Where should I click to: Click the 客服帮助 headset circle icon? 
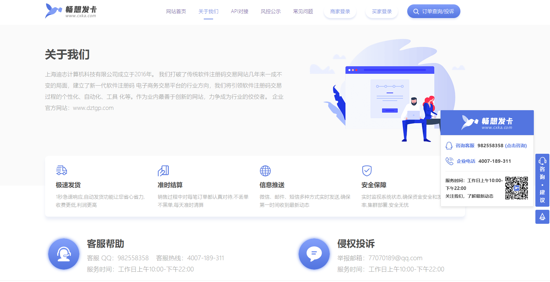point(64,254)
